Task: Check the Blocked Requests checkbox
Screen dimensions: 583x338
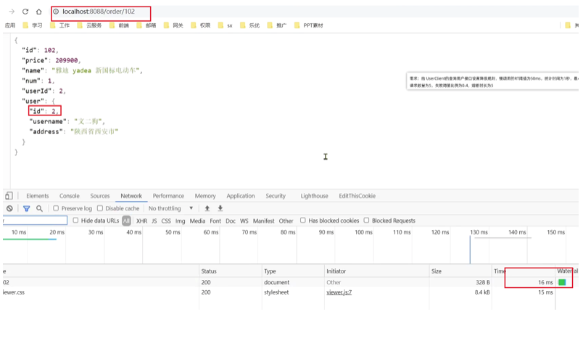Action: (367, 220)
